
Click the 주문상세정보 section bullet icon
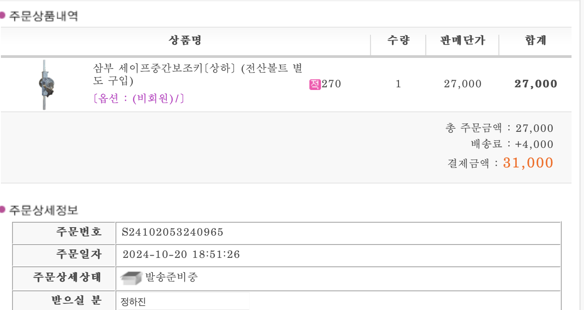[2, 209]
